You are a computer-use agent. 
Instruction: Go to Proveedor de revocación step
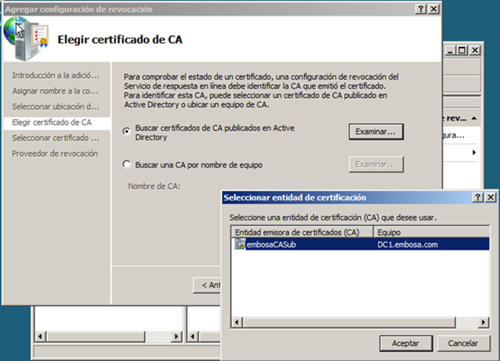pyautogui.click(x=55, y=153)
